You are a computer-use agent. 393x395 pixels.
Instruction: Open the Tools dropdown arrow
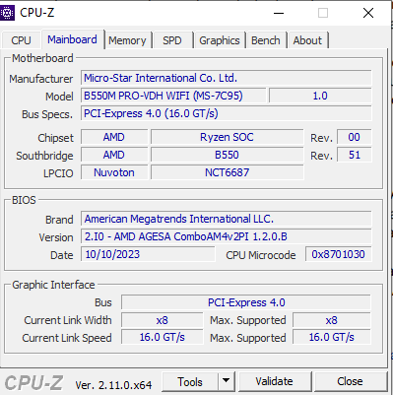coord(226,381)
